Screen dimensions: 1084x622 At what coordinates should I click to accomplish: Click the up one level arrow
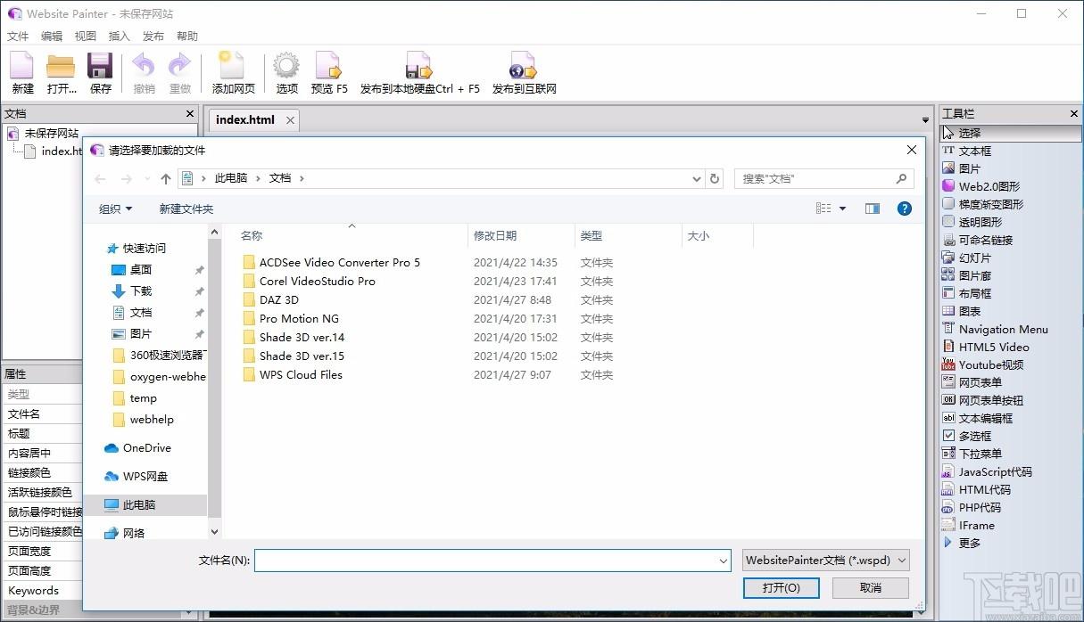[165, 179]
